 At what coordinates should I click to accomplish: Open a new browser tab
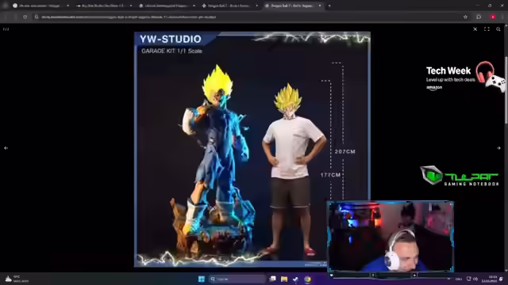pyautogui.click(x=329, y=6)
